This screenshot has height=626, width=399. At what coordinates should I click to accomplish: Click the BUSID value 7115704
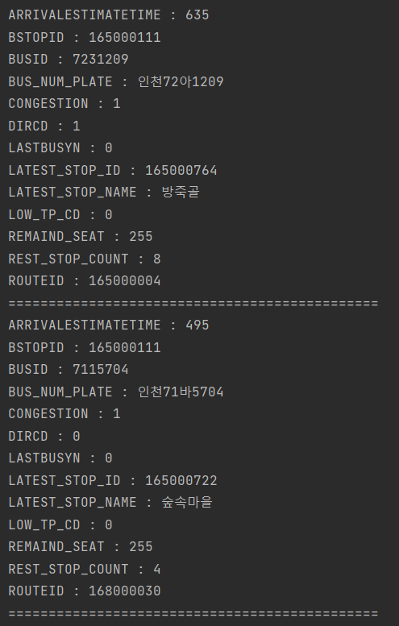(100, 369)
